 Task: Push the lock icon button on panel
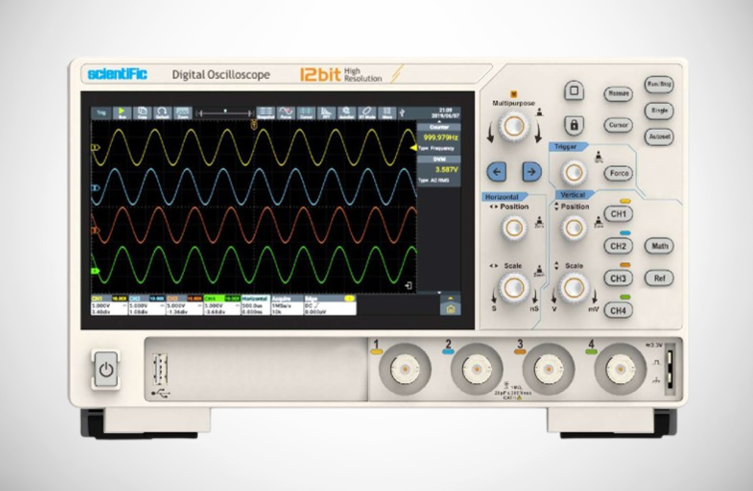[x=574, y=125]
